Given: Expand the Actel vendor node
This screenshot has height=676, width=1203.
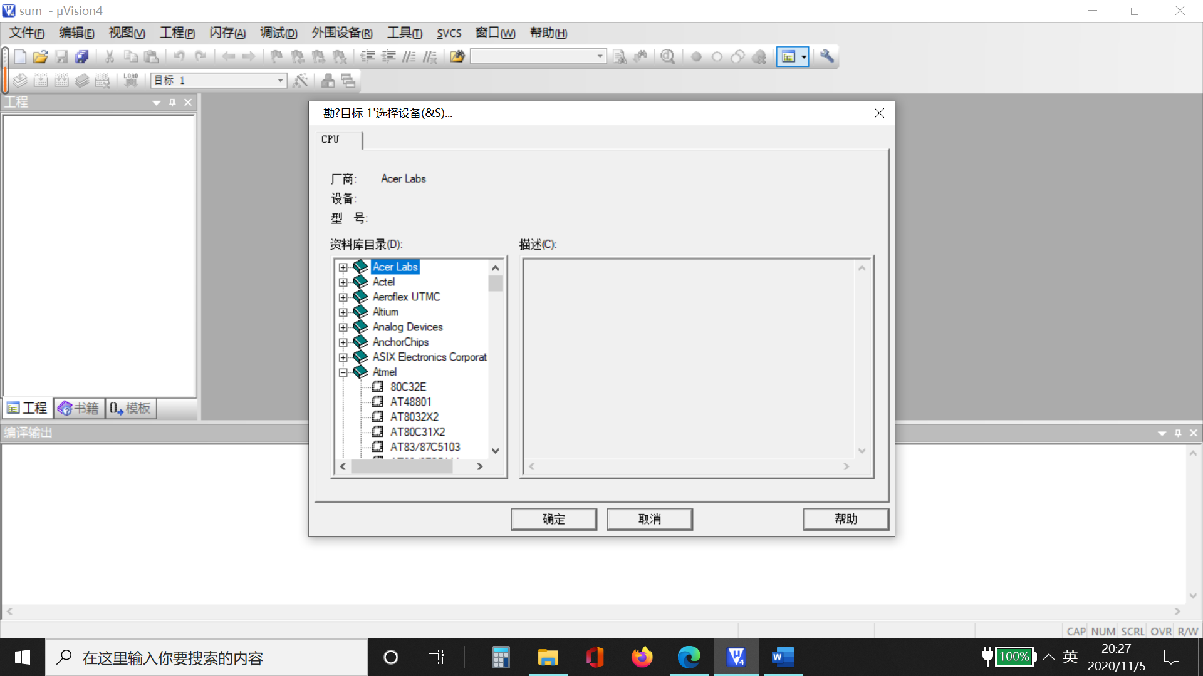Looking at the screenshot, I should coord(343,282).
